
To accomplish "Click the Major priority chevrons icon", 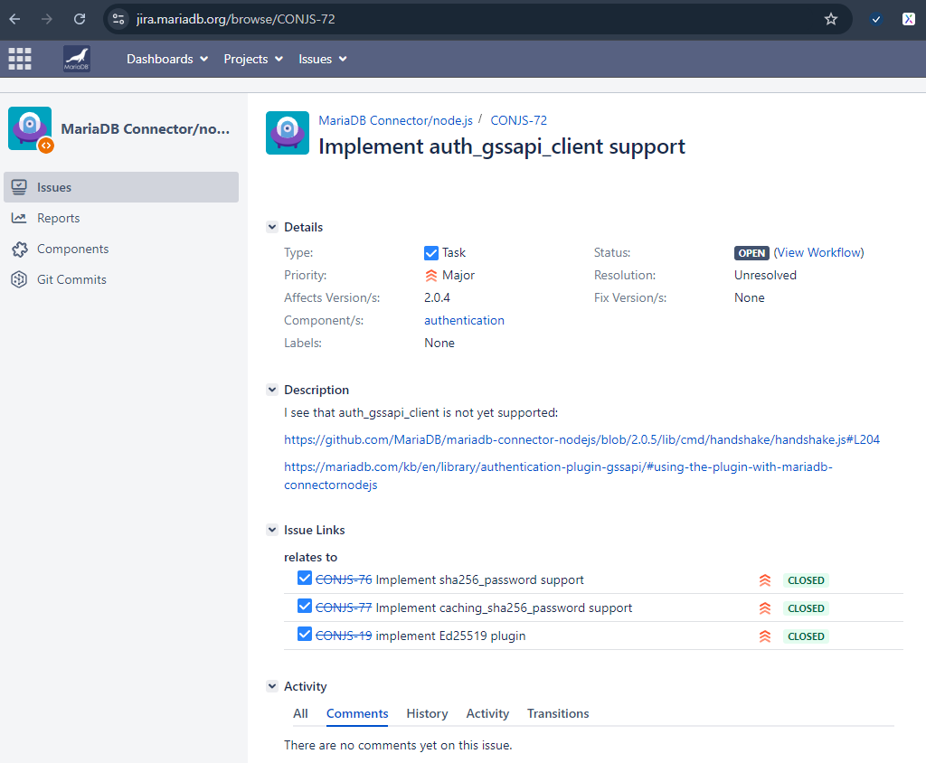I will click(x=431, y=275).
